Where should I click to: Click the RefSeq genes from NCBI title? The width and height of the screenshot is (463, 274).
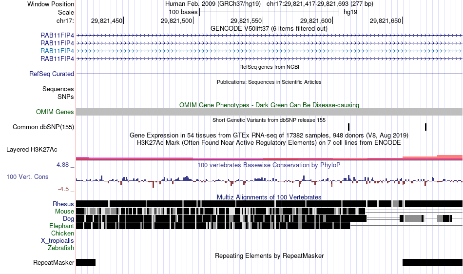coord(270,67)
